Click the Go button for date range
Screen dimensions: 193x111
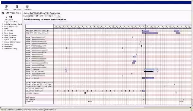tap(59, 16)
